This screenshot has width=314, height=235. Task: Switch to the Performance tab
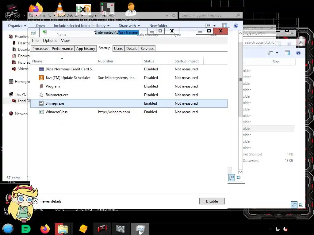(x=62, y=49)
